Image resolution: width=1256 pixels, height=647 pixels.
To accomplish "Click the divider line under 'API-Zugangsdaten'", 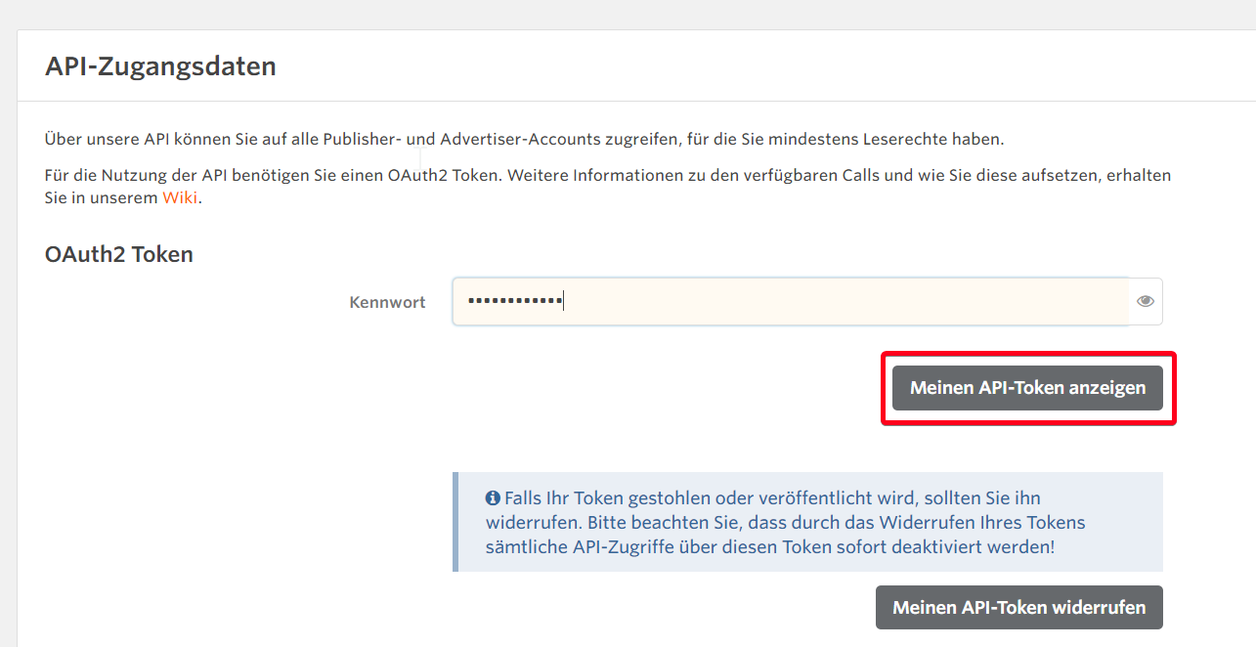I will click(635, 101).
